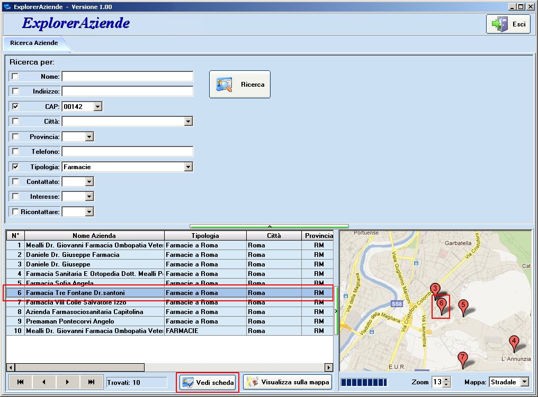
Task: Sort by Città column header
Action: click(274, 235)
